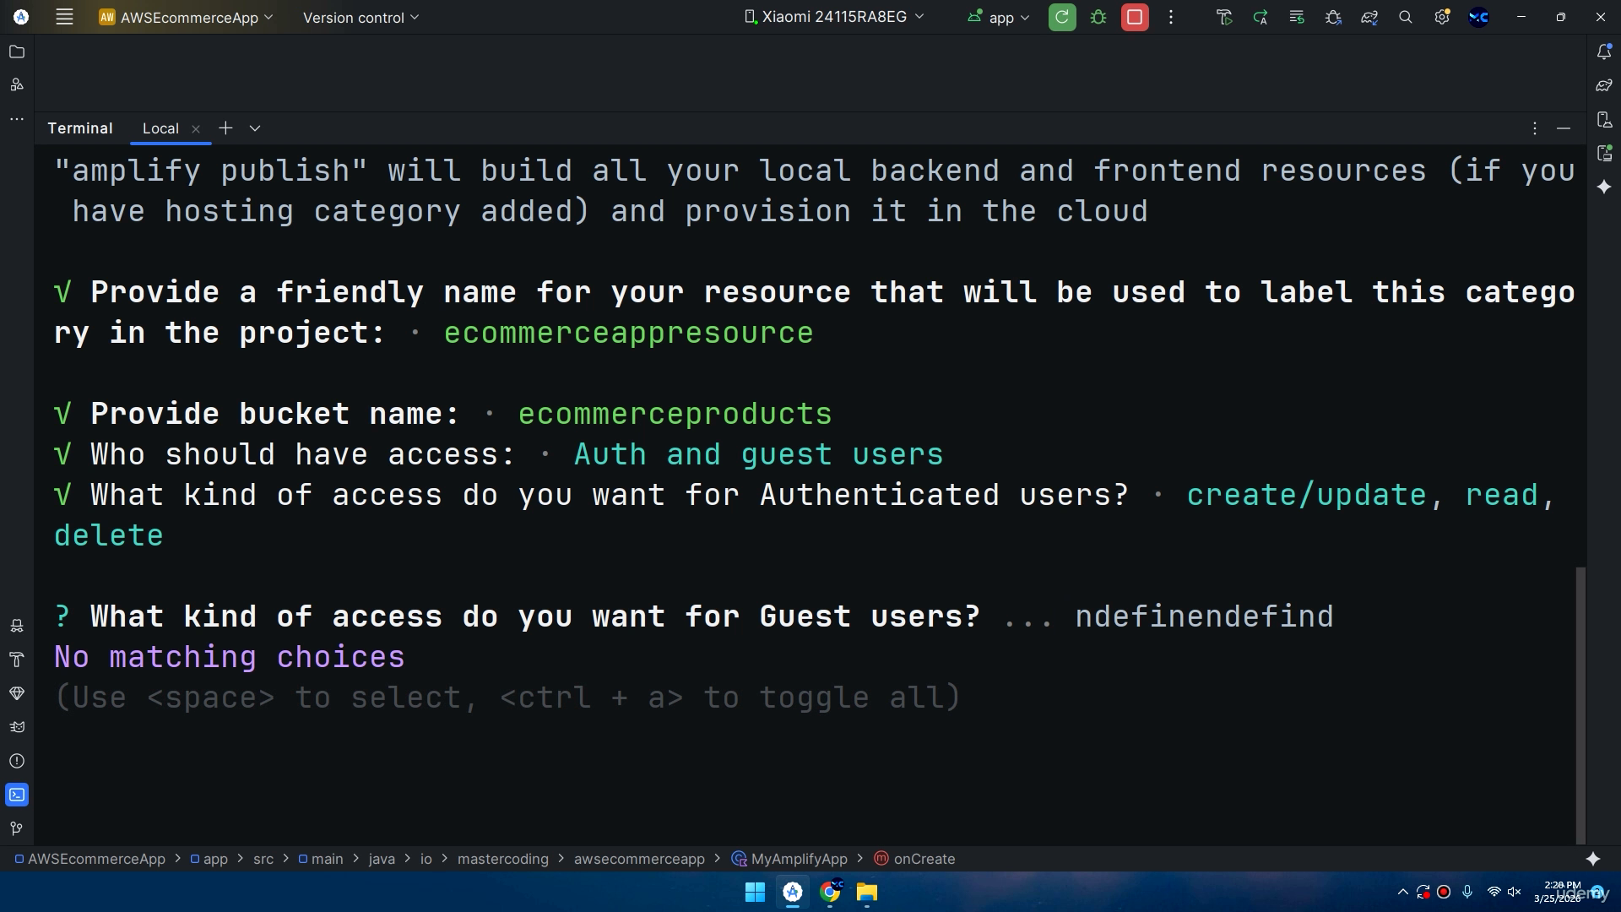
Task: Click the green Rerun app button
Action: tap(1062, 17)
